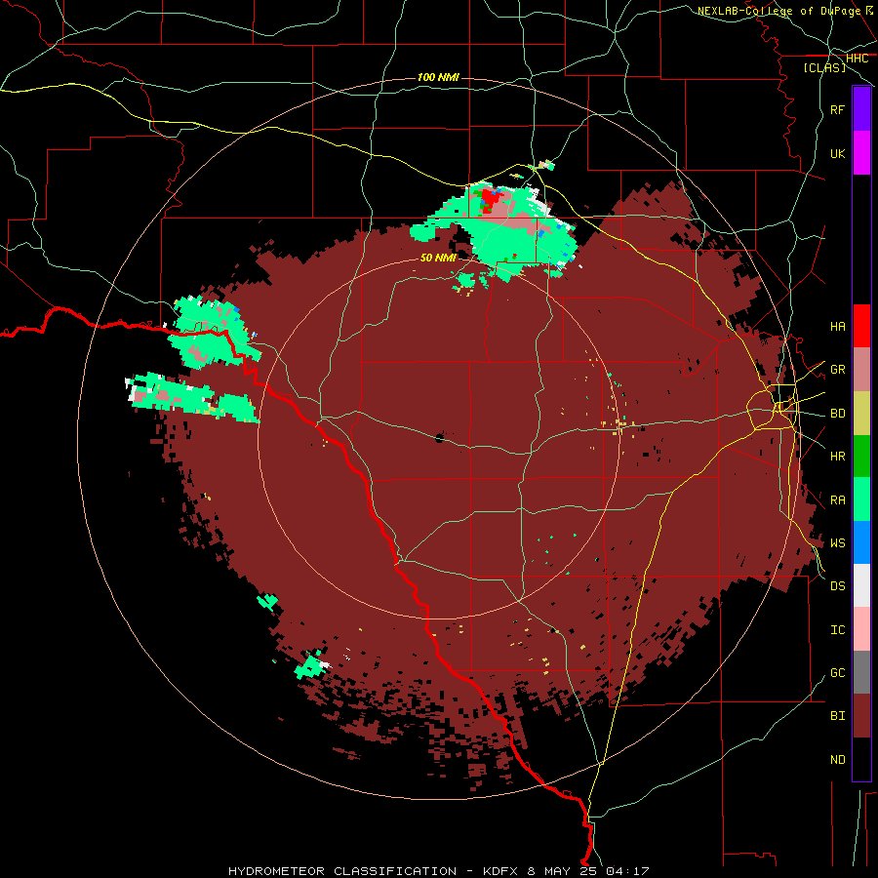878x878 pixels.
Task: Click the KDFX radar site identifier
Action: [x=502, y=871]
